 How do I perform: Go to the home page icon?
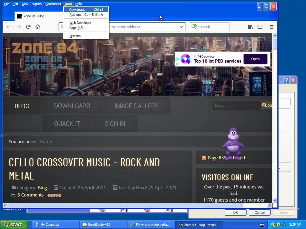coord(38,27)
